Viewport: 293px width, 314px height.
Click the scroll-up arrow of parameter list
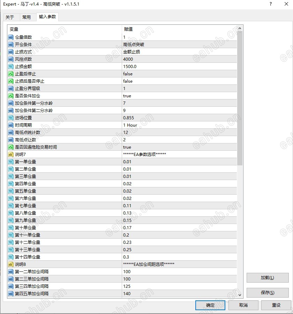240,29
